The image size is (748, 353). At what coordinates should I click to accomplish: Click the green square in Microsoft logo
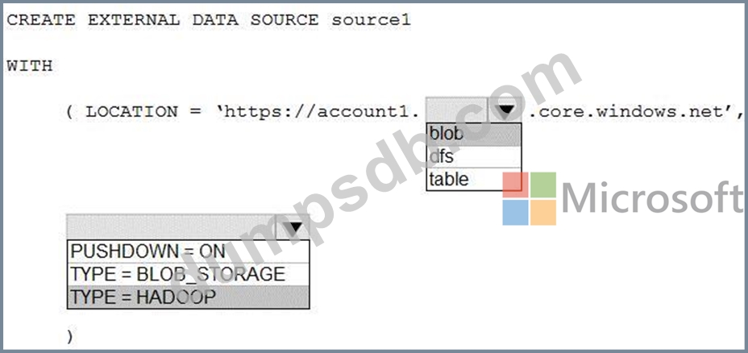(543, 185)
